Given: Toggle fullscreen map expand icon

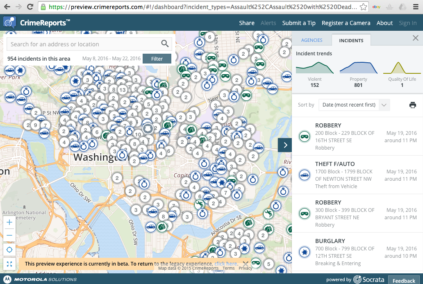Looking at the screenshot, I should [x=9, y=264].
